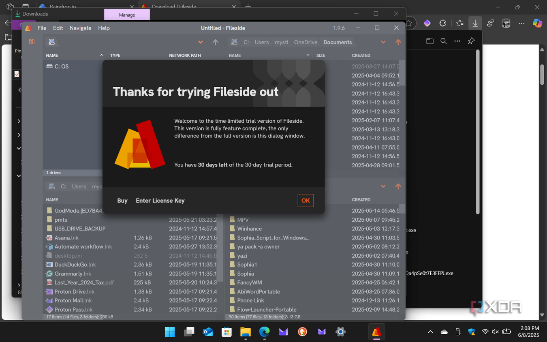
Task: Open the downloads folder icon in Edge's panel
Action: point(430,41)
